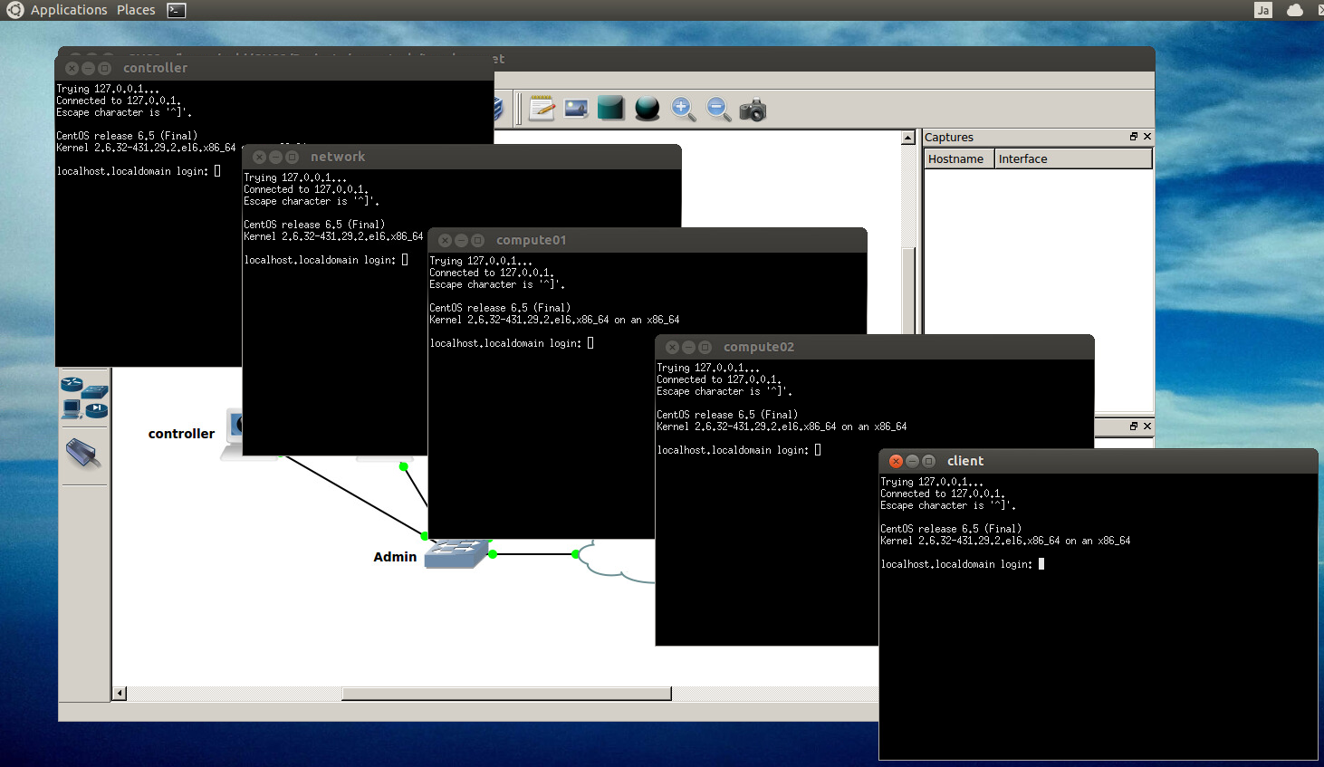
Task: Open the Insert picture tool
Action: [x=575, y=108]
